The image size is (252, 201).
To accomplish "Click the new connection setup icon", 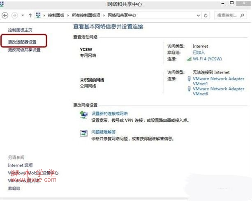I will (84, 115).
